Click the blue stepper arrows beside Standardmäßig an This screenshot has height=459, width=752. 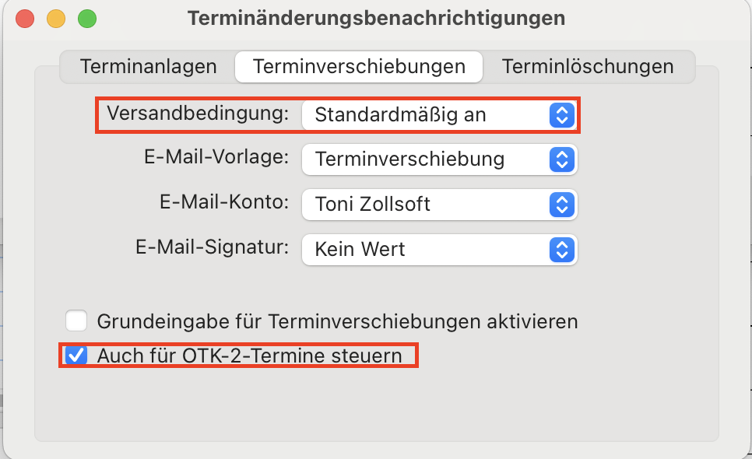[561, 115]
